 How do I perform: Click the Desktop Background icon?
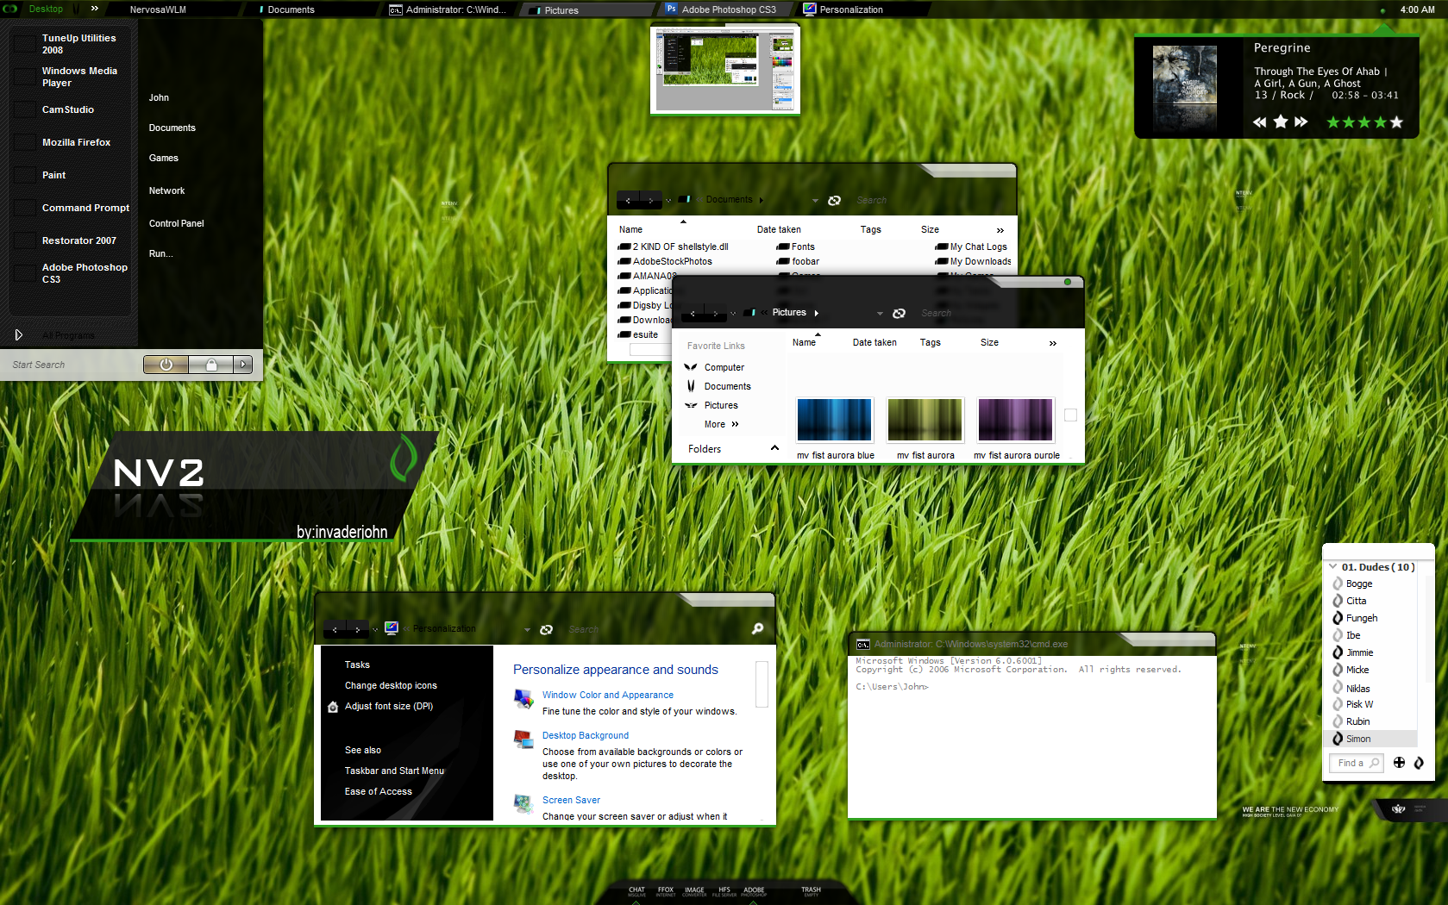[523, 739]
